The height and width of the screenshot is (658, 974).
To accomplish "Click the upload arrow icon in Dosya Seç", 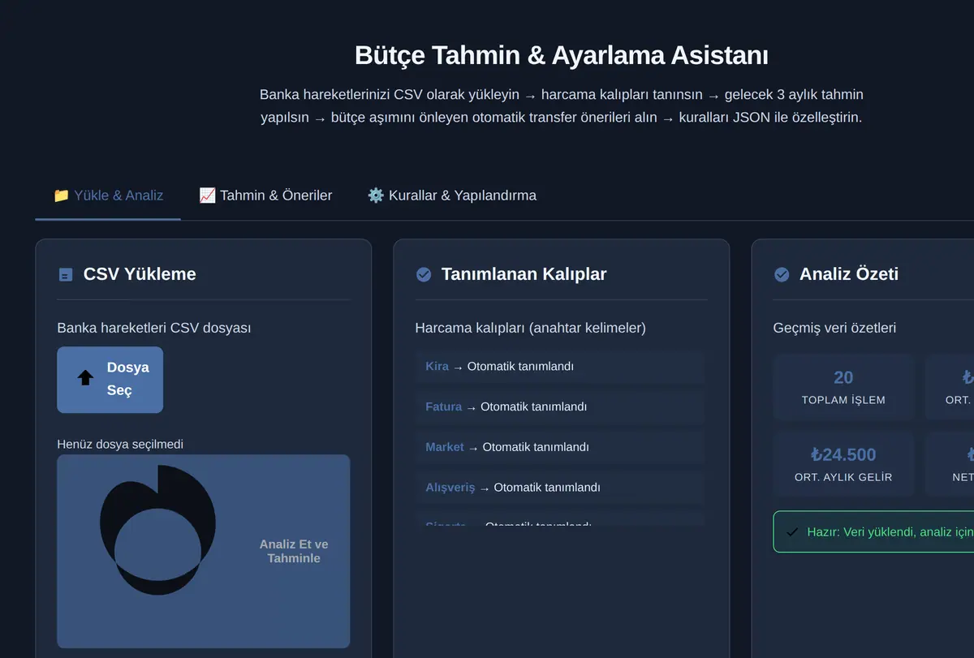I will (85, 378).
